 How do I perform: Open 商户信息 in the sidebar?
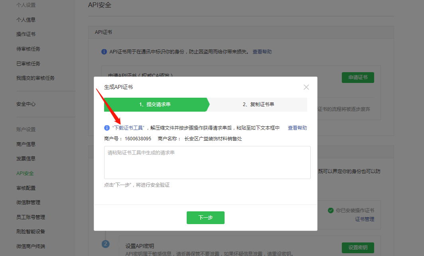26,144
